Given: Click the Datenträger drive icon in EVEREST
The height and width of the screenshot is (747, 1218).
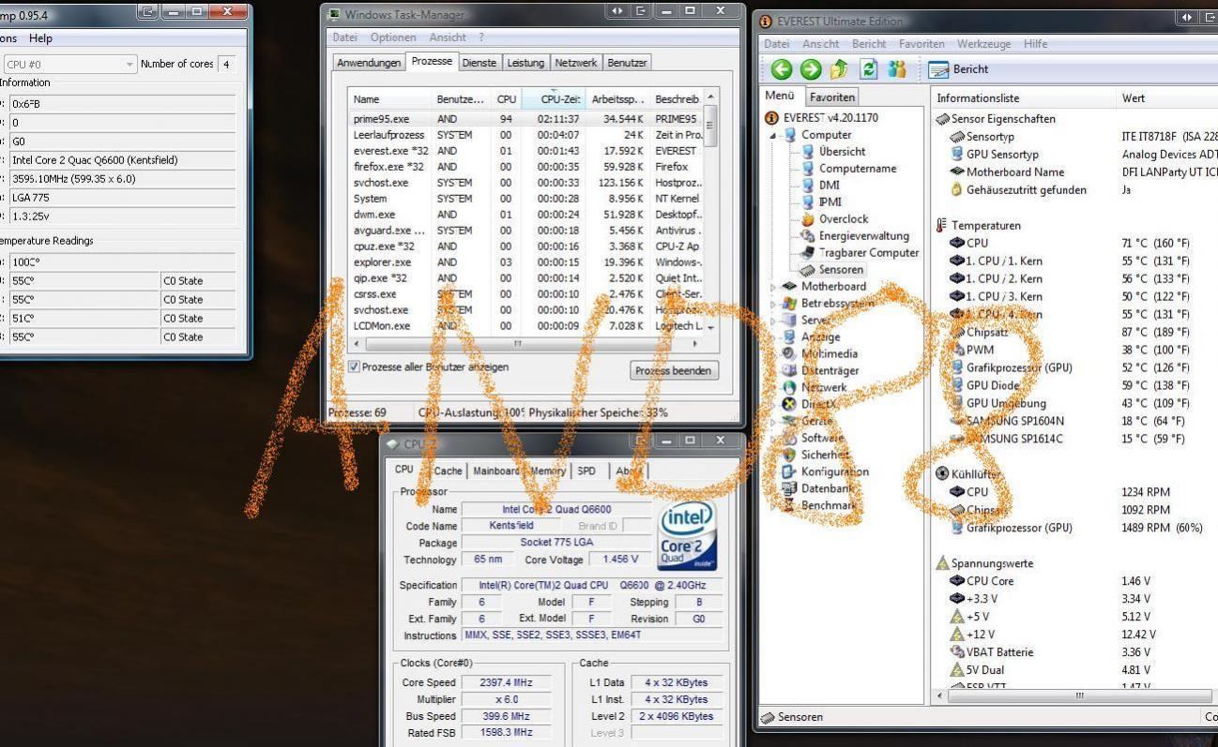Looking at the screenshot, I should [x=789, y=370].
